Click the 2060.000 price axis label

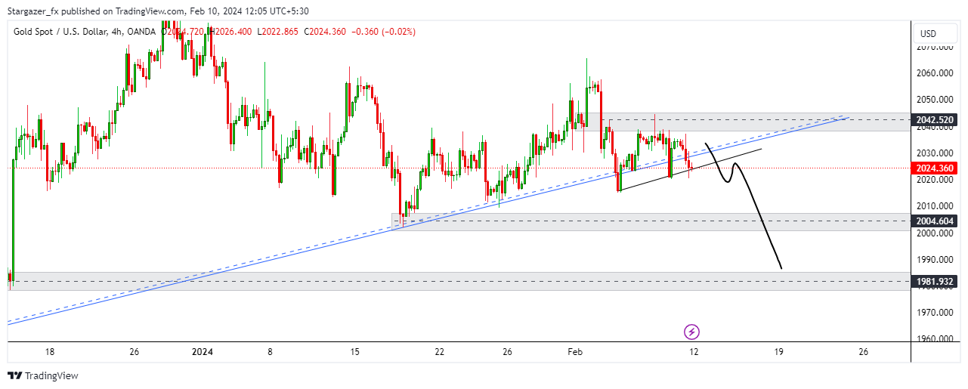(x=936, y=73)
